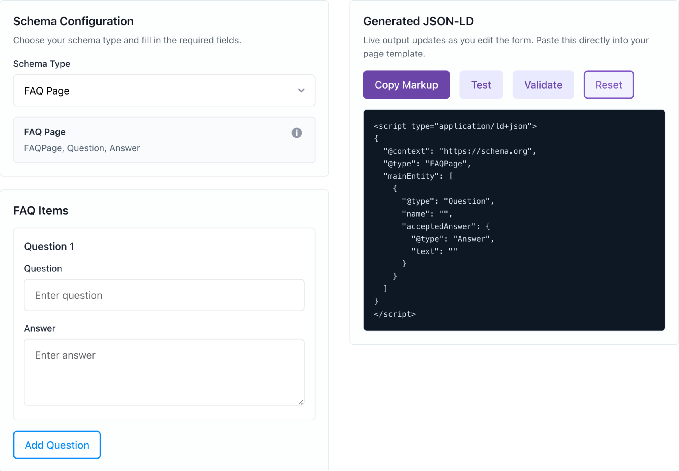
Task: Add another question with Add Question
Action: click(57, 445)
